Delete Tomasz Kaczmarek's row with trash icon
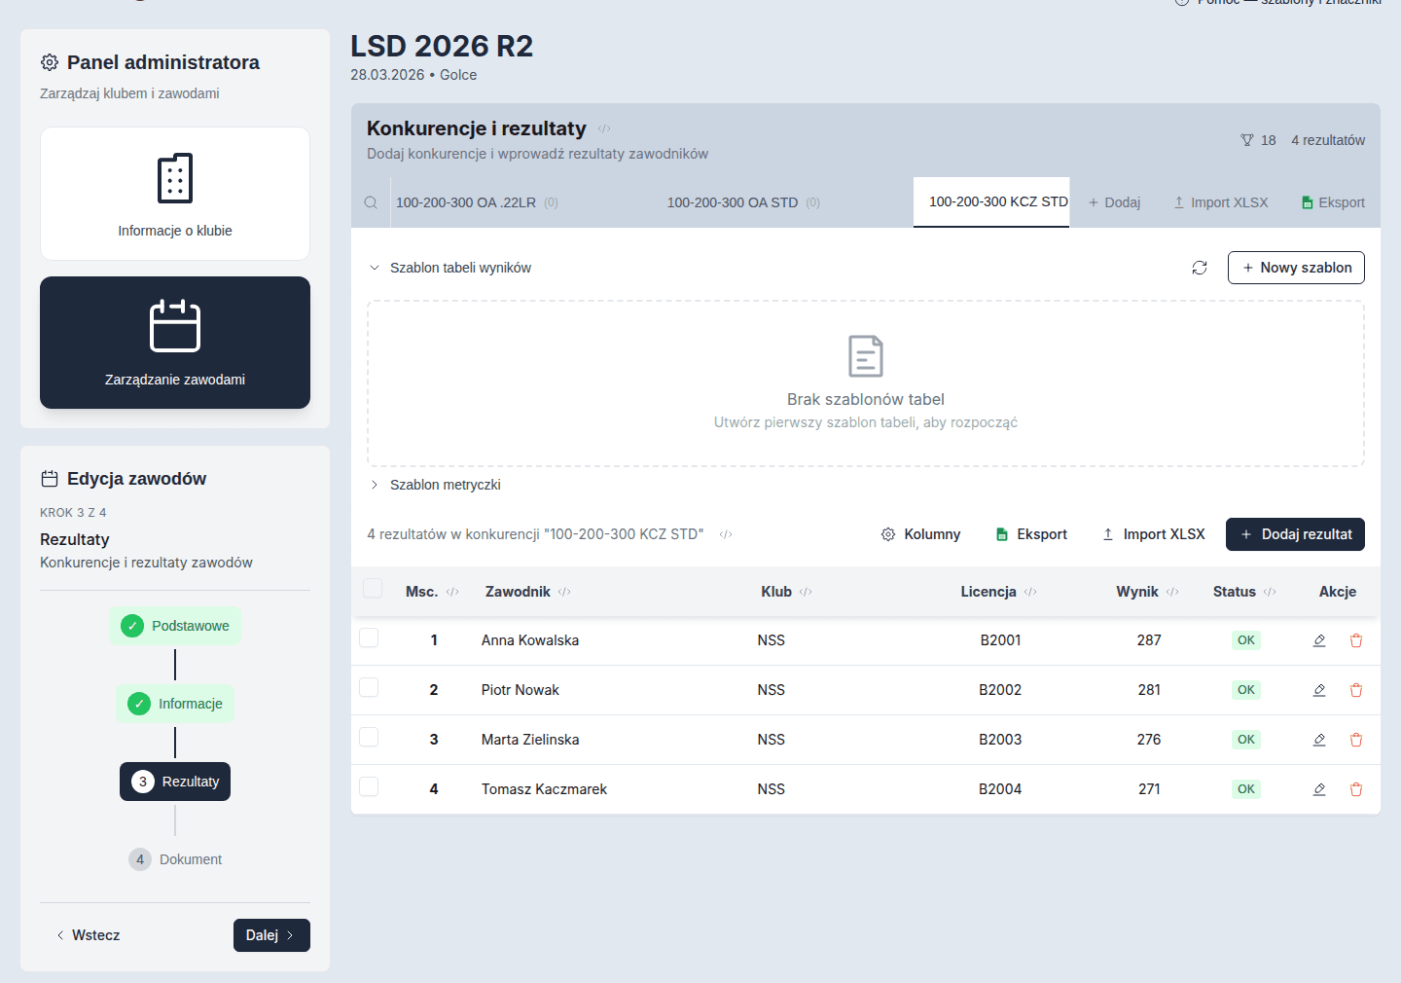 (1356, 789)
